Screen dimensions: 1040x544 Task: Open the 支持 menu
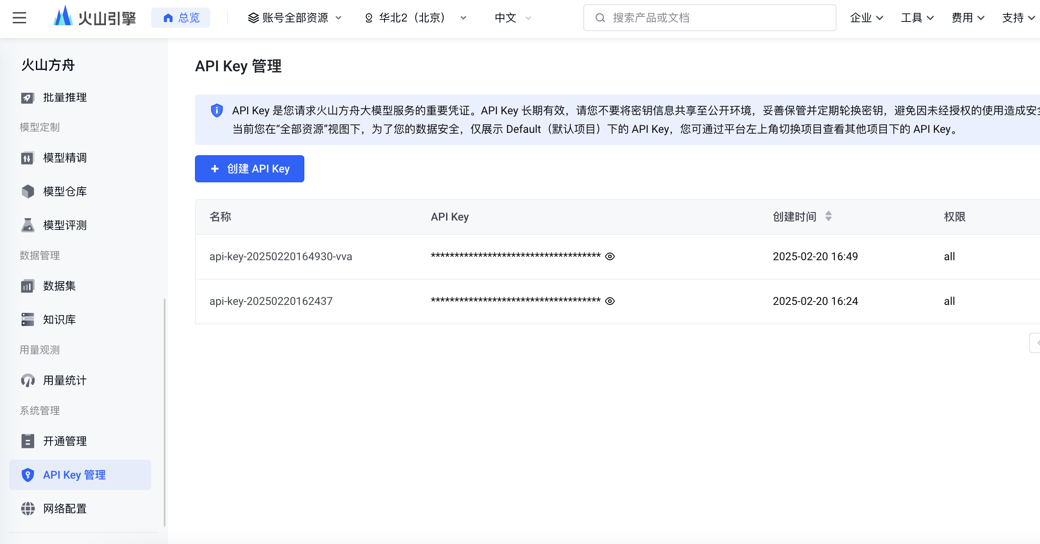[1018, 18]
